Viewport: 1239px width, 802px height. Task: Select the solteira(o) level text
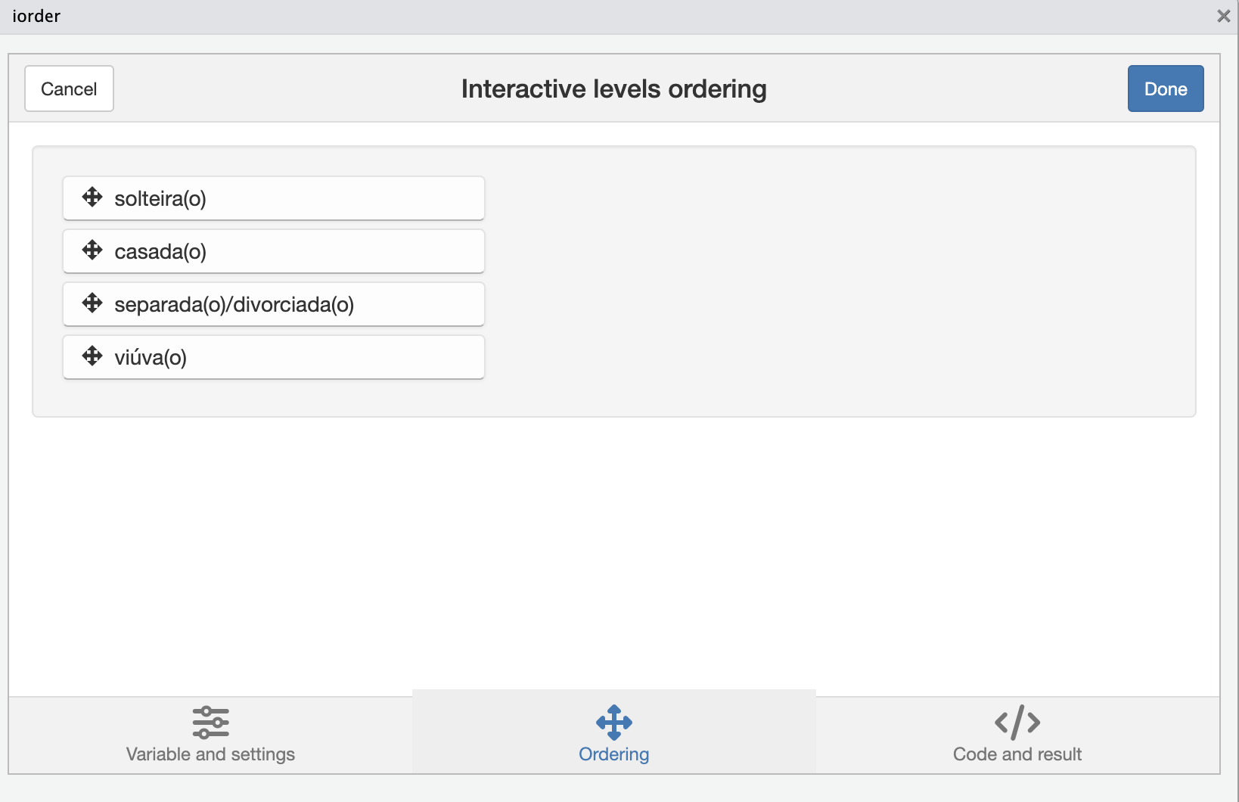coord(160,199)
